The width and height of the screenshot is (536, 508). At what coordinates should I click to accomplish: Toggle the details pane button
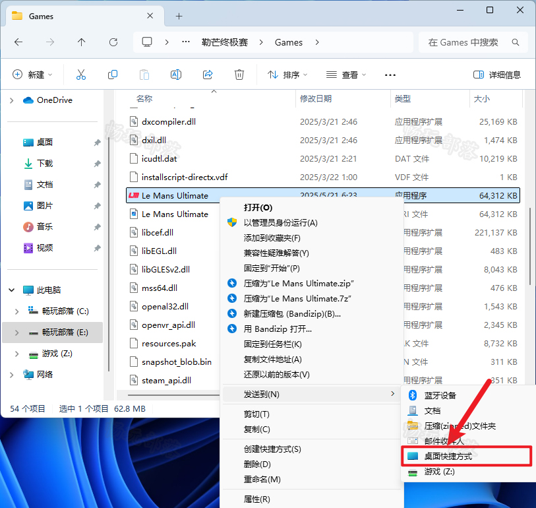coord(496,75)
